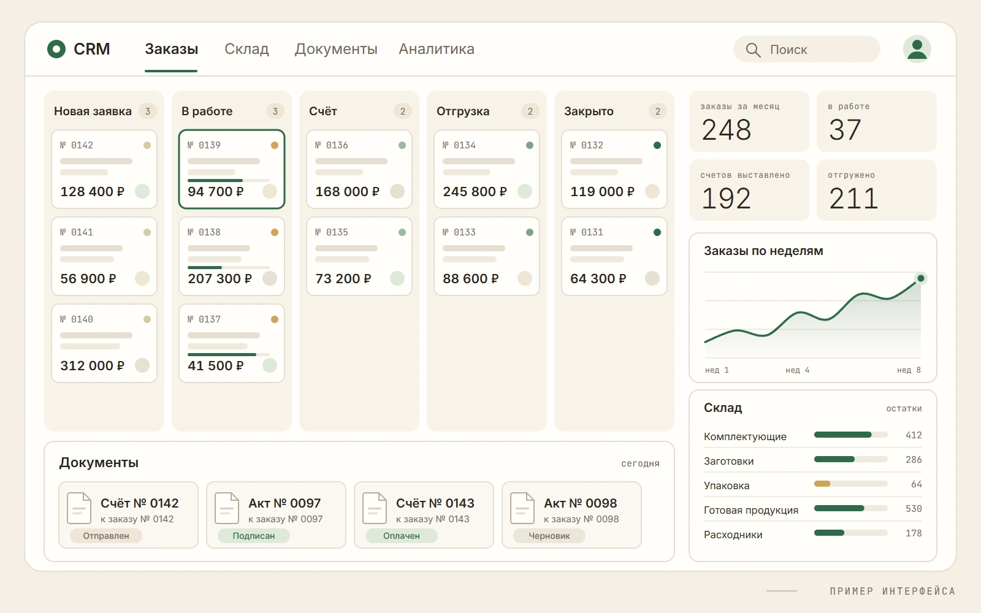Click assignee avatar on order 41 500 ₽
This screenshot has width=981, height=613.
pos(270,365)
